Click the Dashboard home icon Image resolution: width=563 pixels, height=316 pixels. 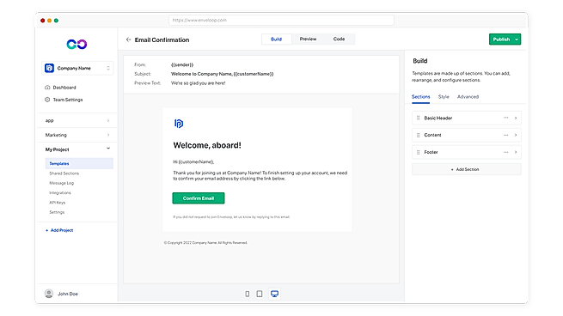click(x=47, y=88)
